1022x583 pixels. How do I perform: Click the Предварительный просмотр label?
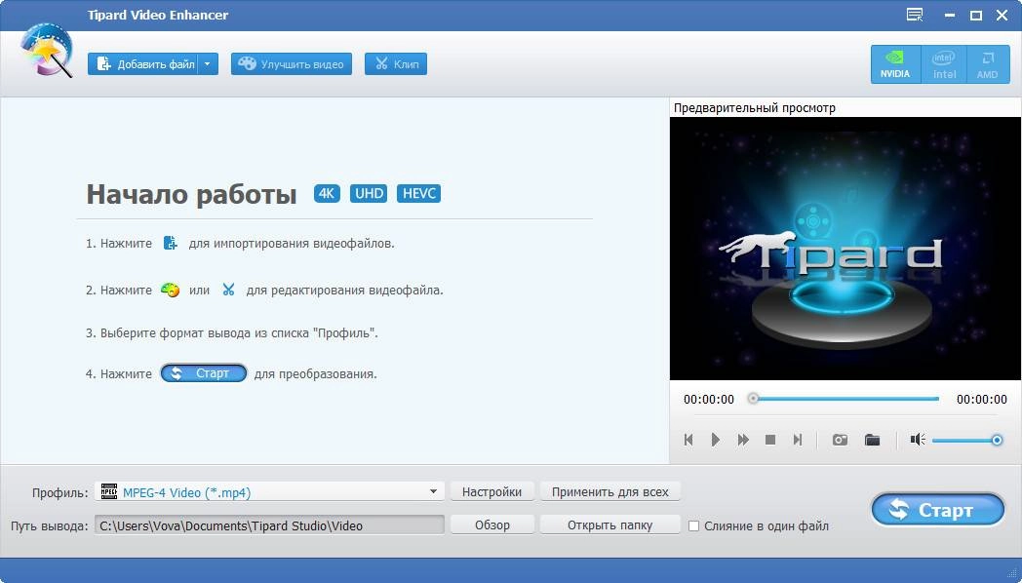(x=754, y=107)
